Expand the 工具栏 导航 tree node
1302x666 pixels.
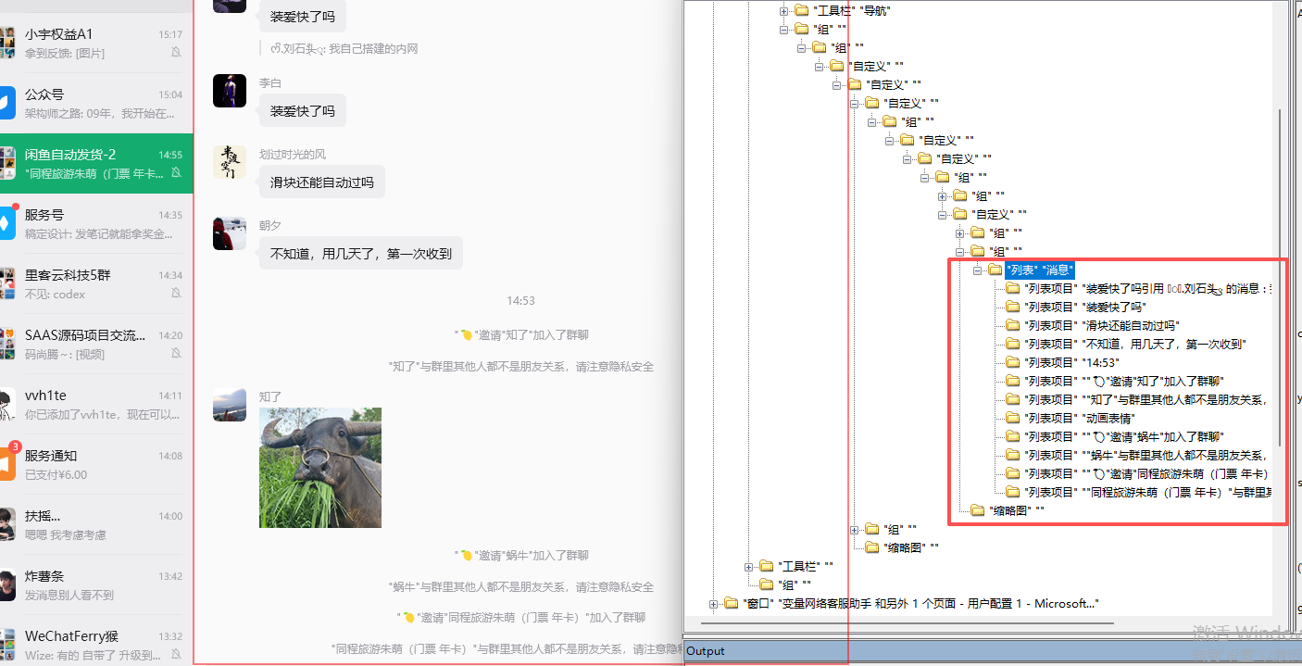(x=784, y=10)
